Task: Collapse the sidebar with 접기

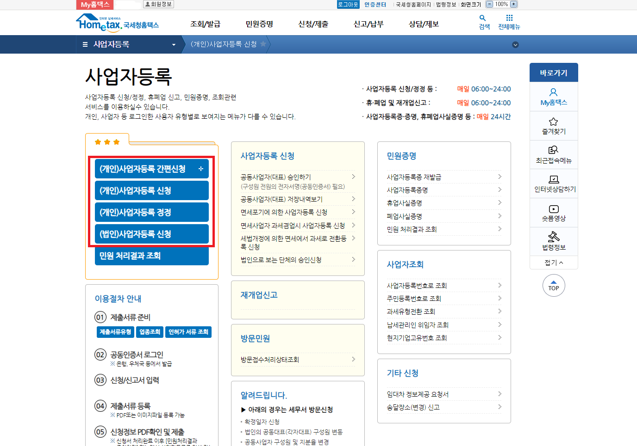Action: coord(554,263)
